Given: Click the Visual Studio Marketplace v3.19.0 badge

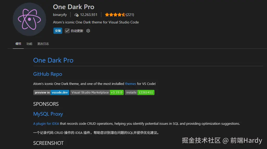Looking at the screenshot, I should (x=97, y=92).
